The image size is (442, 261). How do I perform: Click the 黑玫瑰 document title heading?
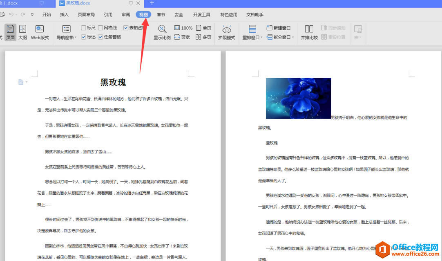coord(113,82)
